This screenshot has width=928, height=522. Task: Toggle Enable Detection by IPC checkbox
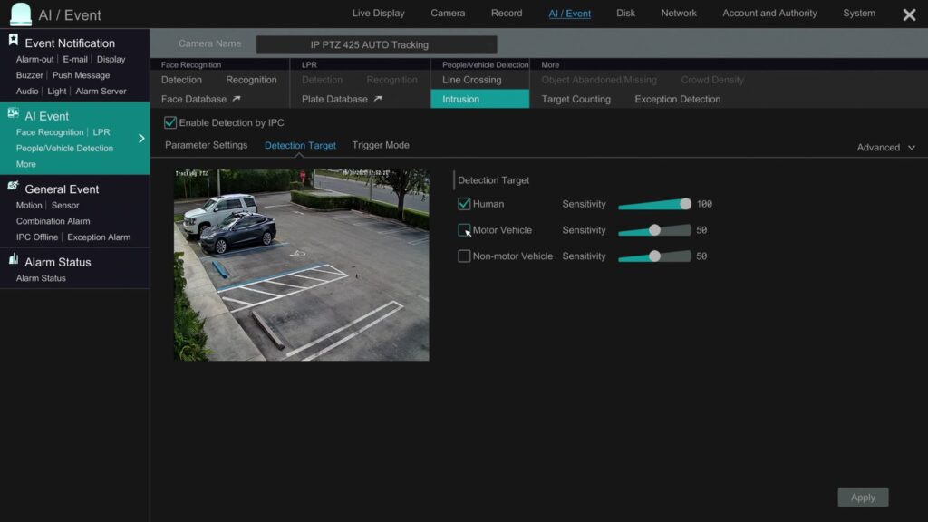click(x=169, y=122)
